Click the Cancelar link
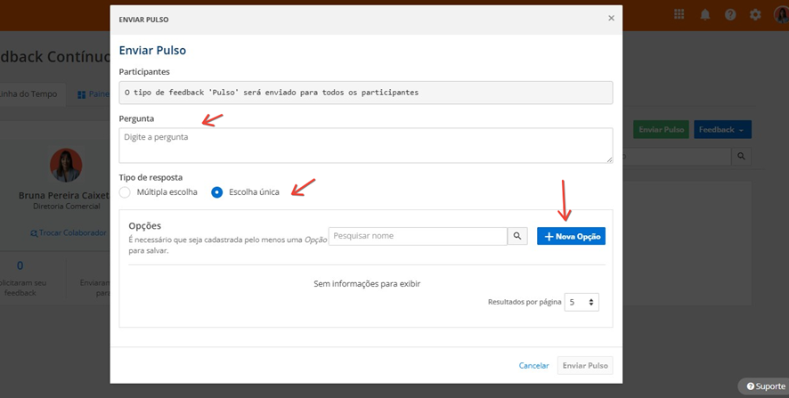Screen dimensions: 789x398 (534, 366)
